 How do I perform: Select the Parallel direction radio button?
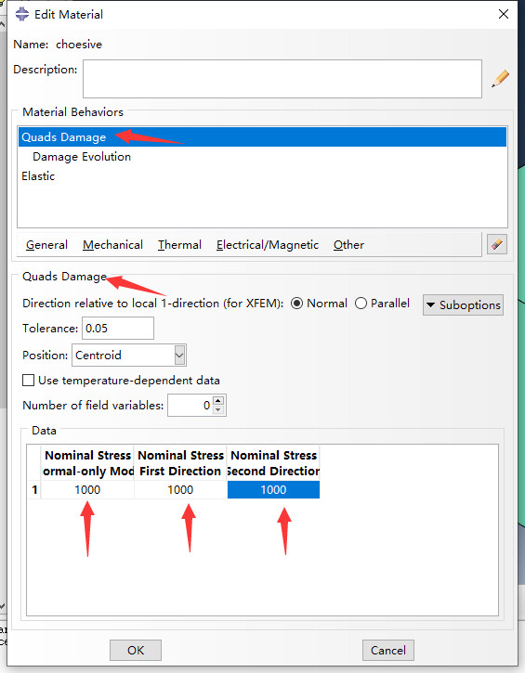(x=361, y=304)
